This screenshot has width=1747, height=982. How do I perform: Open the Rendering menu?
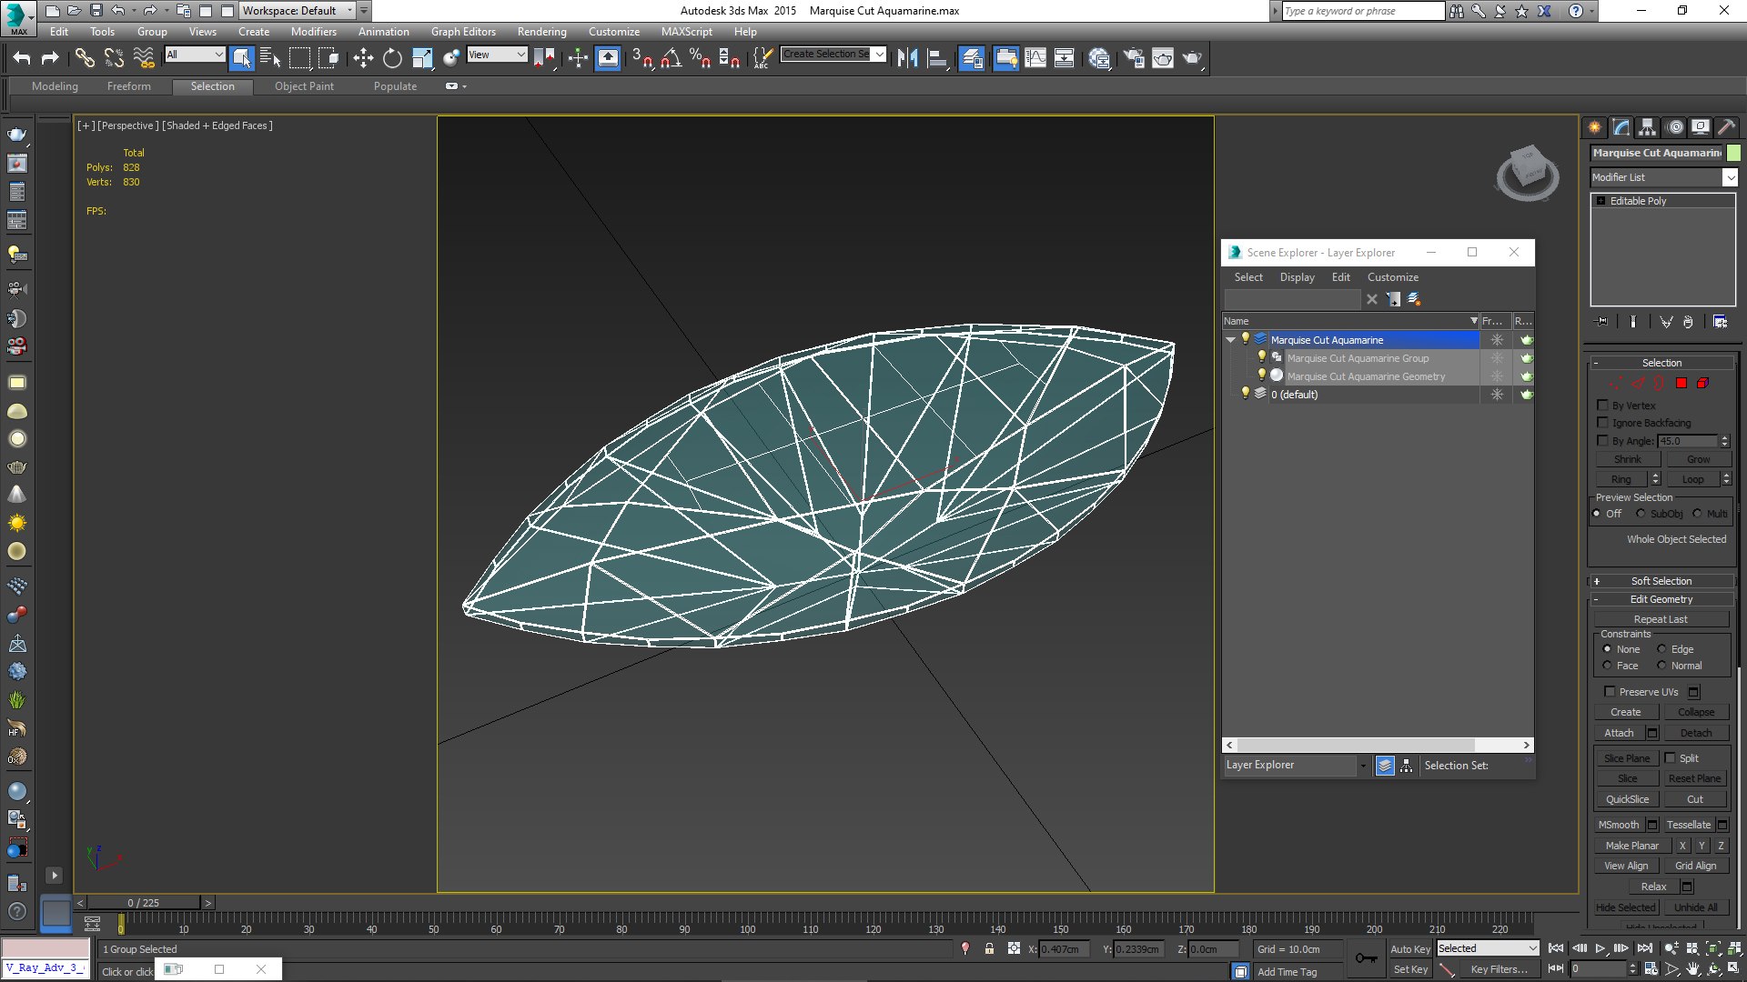coord(541,31)
